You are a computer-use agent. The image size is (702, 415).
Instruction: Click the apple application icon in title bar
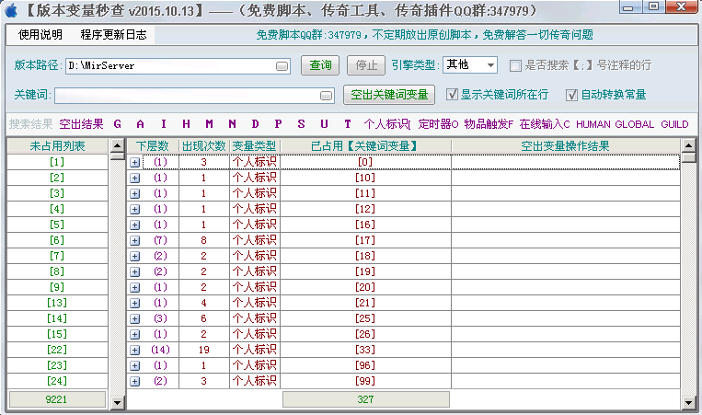coord(11,10)
